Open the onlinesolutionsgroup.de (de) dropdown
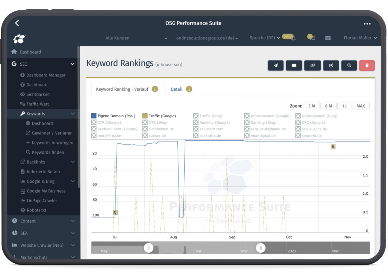 point(207,38)
